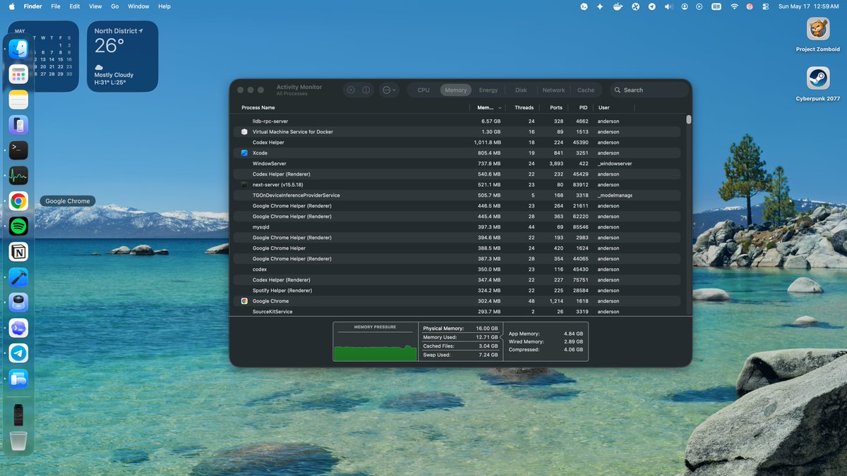Click the Docker VM service row icon

(x=244, y=132)
